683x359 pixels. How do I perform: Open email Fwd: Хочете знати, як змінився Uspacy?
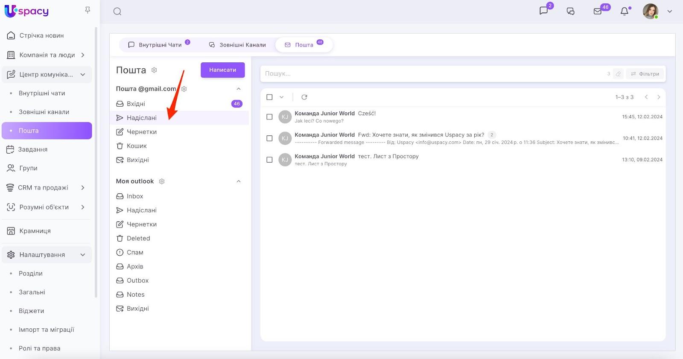point(463,138)
